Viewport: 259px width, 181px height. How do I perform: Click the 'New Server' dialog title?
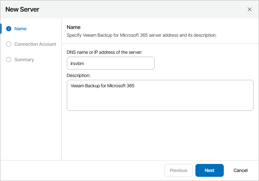22,9
